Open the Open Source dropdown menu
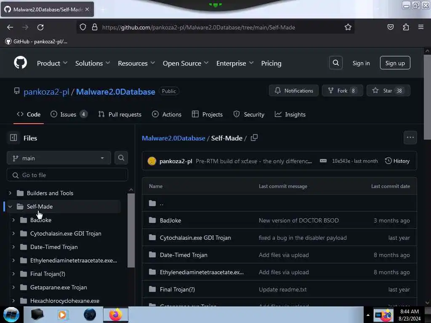This screenshot has height=323, width=431. coord(186,63)
